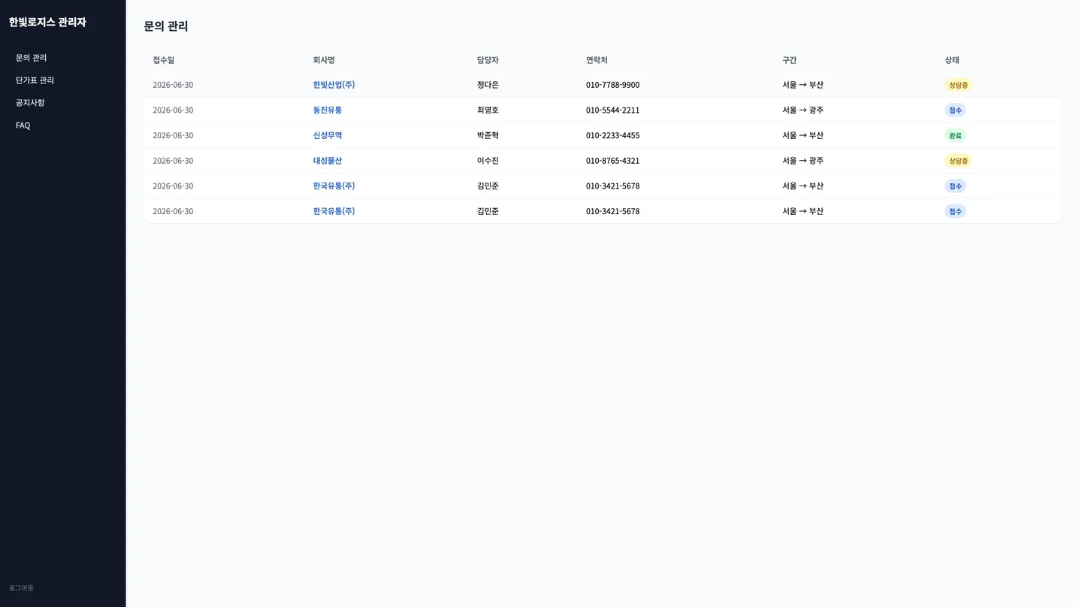Screen dimensions: 1079x607
Task: Click phone number 010-7788-9900
Action: click(x=613, y=85)
